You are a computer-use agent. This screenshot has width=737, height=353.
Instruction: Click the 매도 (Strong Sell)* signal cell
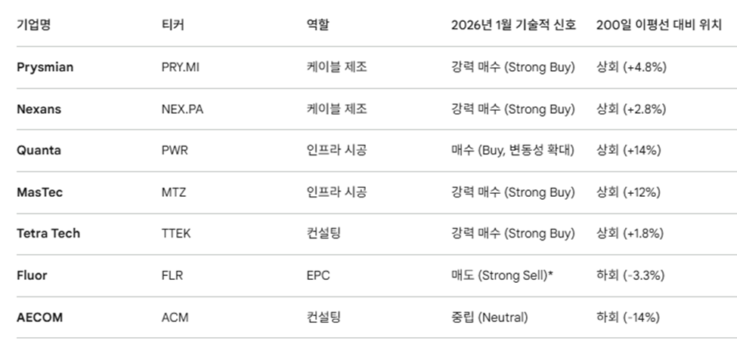(502, 275)
